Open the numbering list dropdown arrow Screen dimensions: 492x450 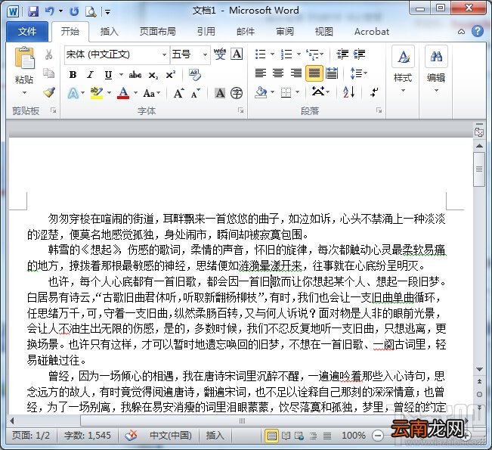tap(299, 54)
